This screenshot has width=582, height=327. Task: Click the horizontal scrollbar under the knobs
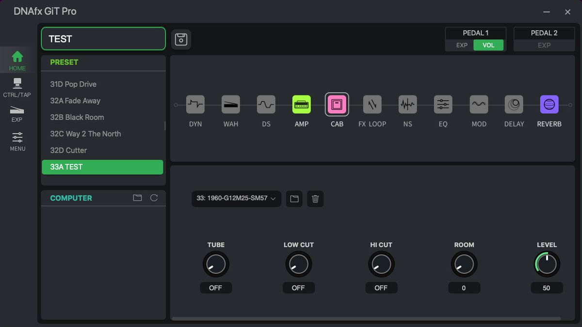coord(366,319)
